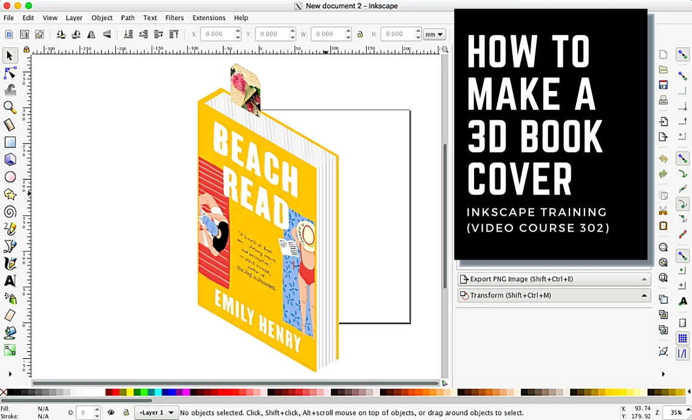This screenshot has height=420, width=692.
Task: Open the Layer 1 selector dropdown
Action: [157, 413]
